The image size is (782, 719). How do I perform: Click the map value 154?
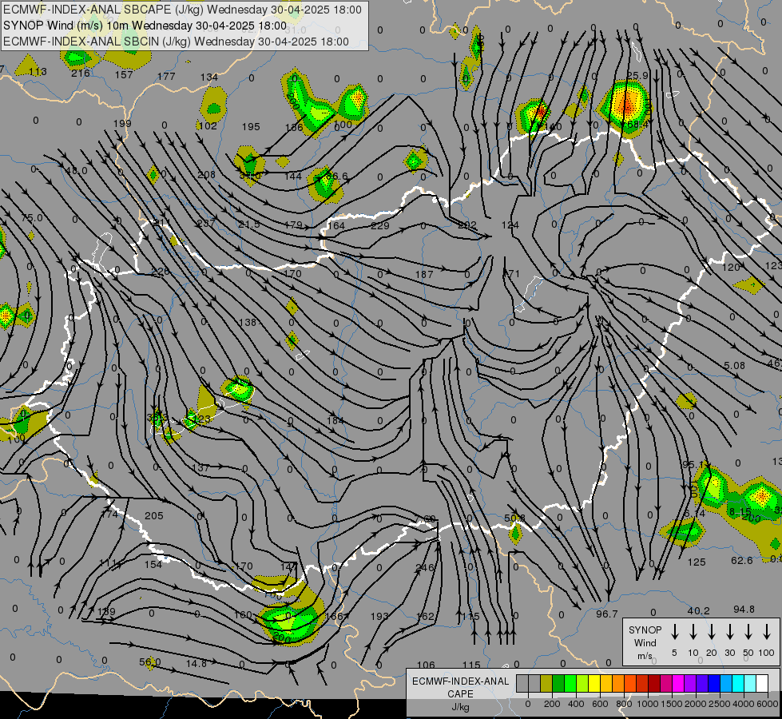click(x=153, y=564)
